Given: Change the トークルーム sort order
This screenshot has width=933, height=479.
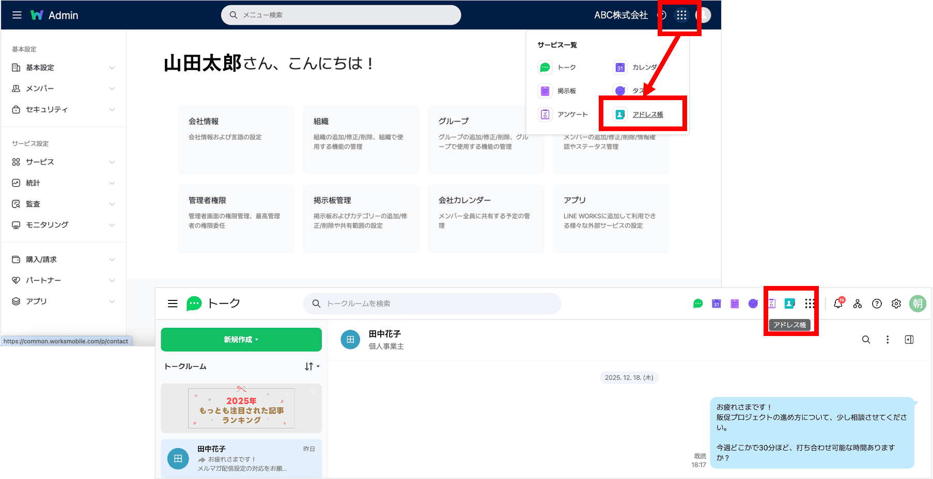Looking at the screenshot, I should (312, 366).
